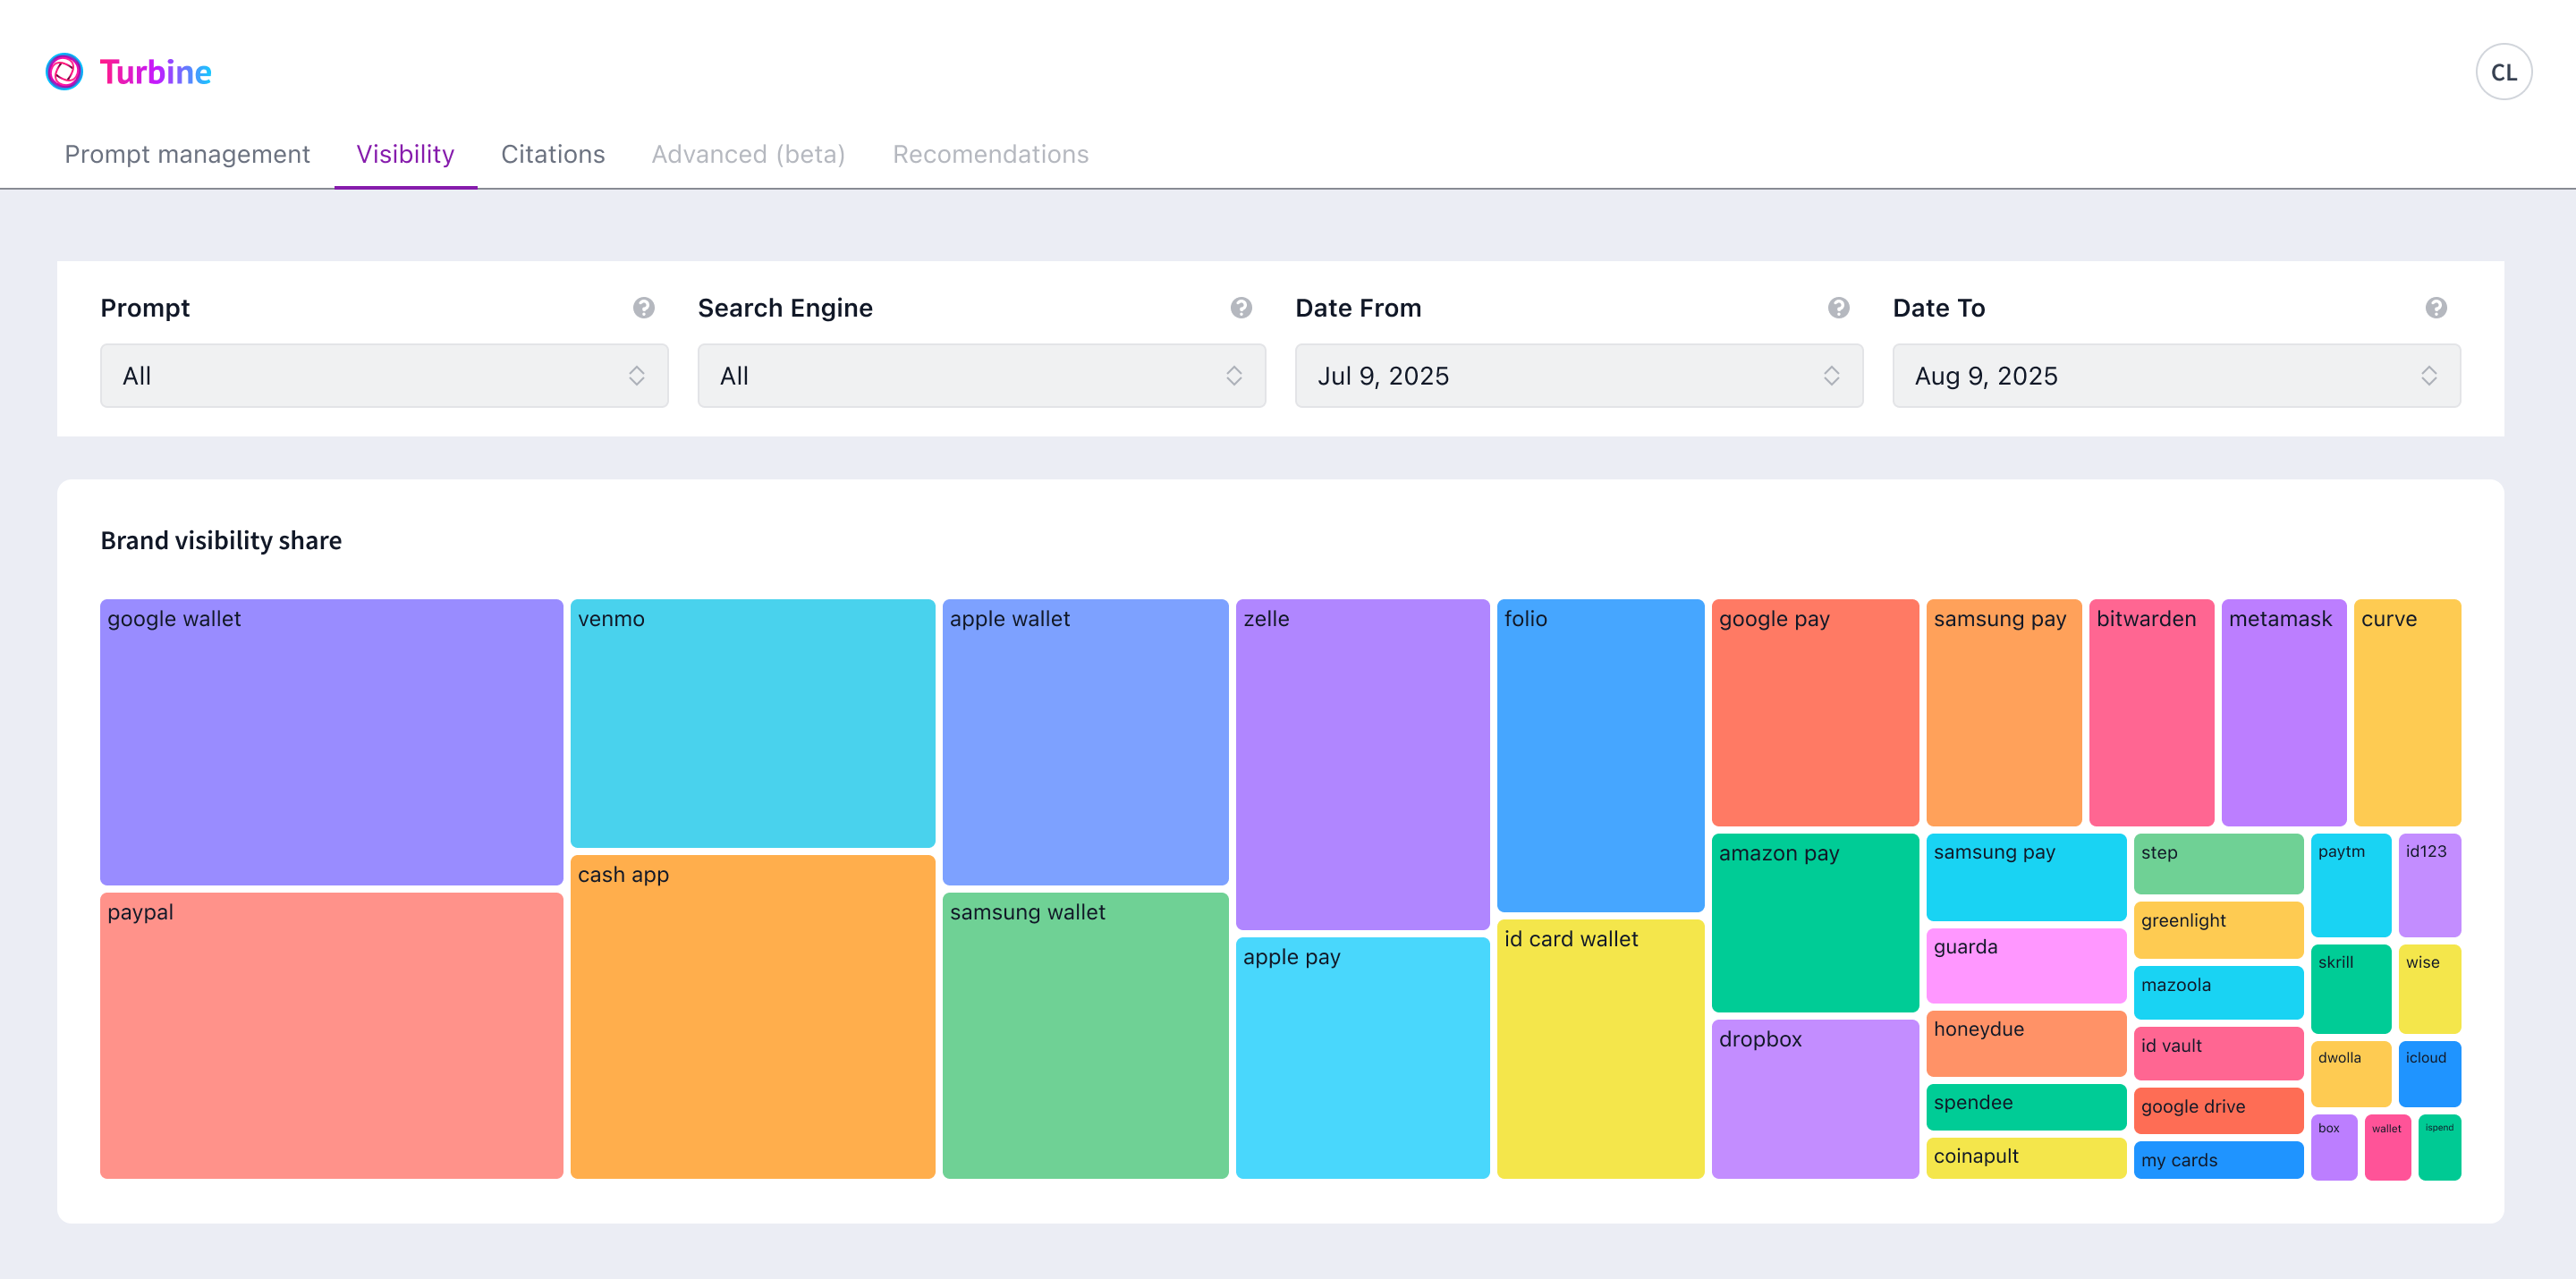This screenshot has width=2576, height=1279.
Task: Click the google drive treemap tile
Action: tap(2218, 1110)
